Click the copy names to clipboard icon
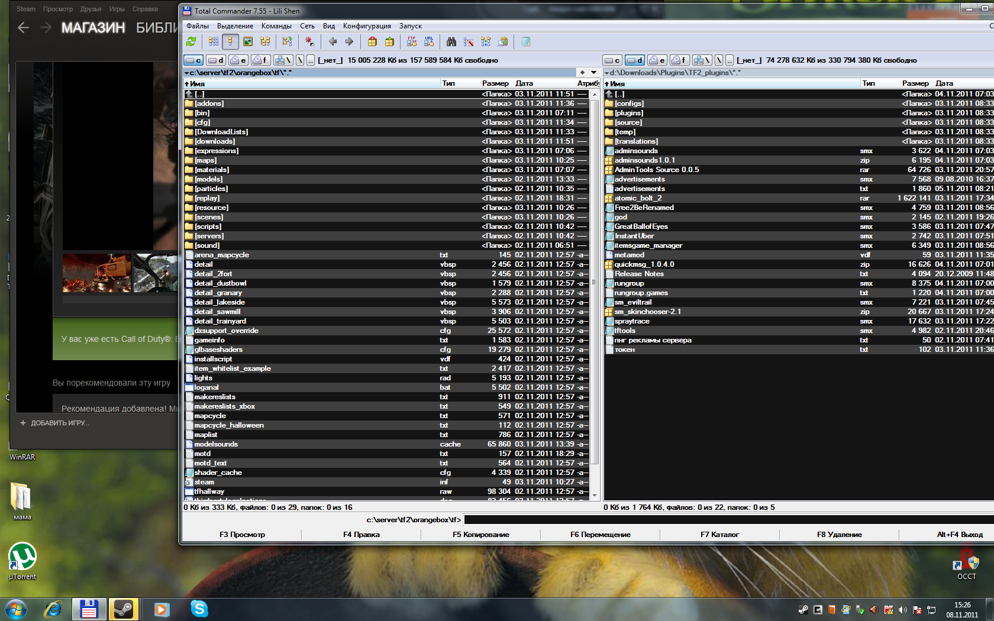This screenshot has width=994, height=621. [x=503, y=41]
